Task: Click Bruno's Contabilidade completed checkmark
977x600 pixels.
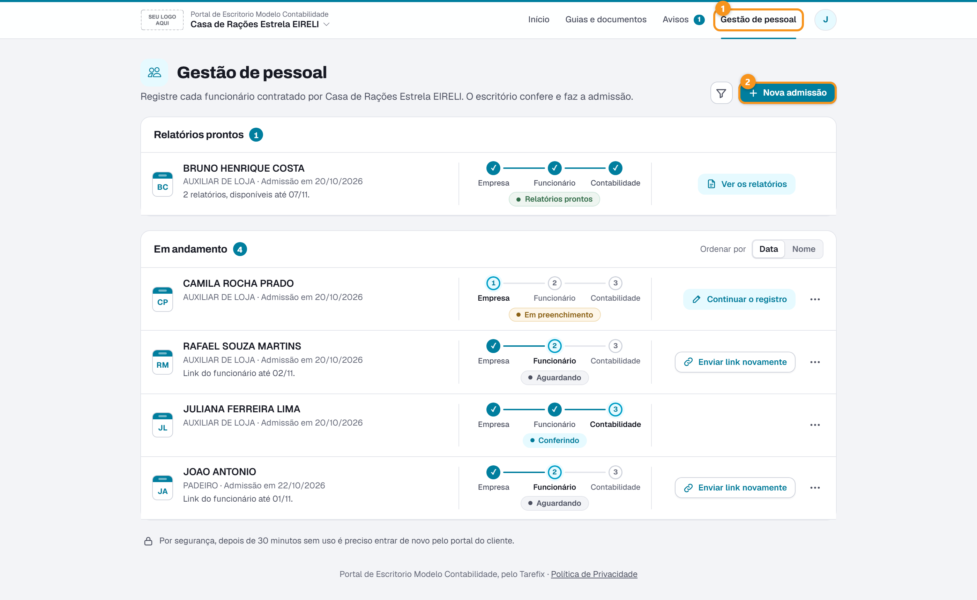Action: coord(615,168)
